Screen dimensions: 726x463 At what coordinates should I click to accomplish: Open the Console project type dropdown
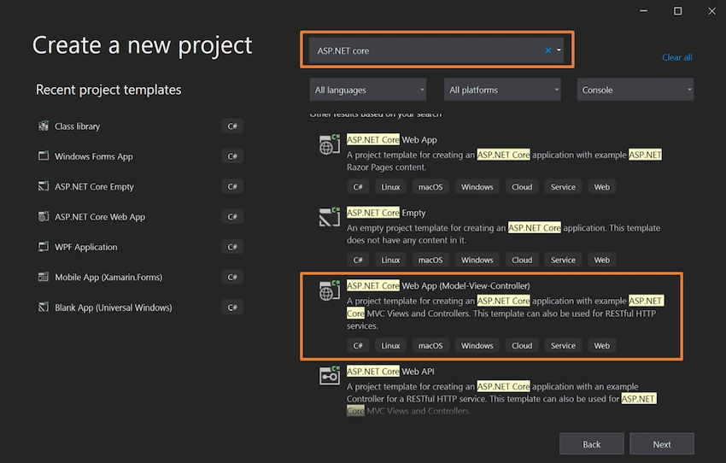[635, 90]
